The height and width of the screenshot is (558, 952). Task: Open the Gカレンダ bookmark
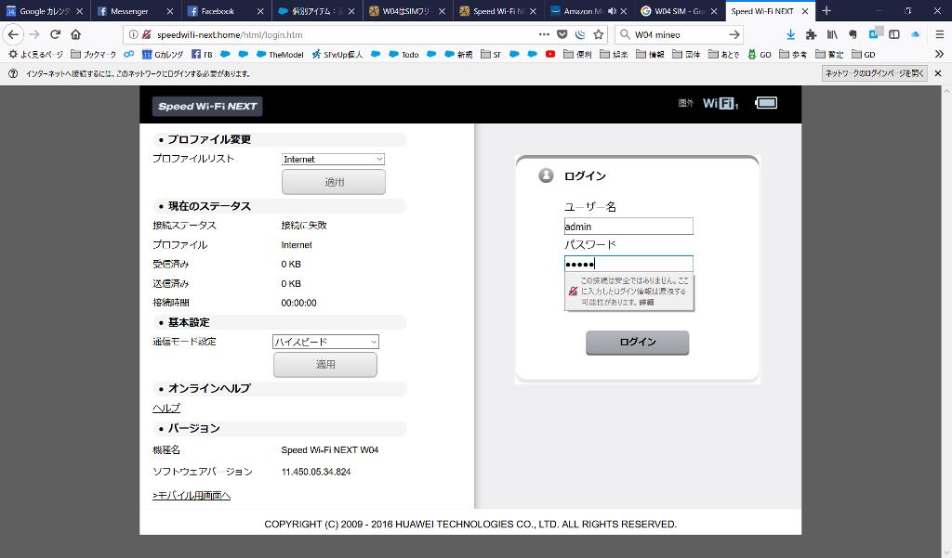point(163,54)
